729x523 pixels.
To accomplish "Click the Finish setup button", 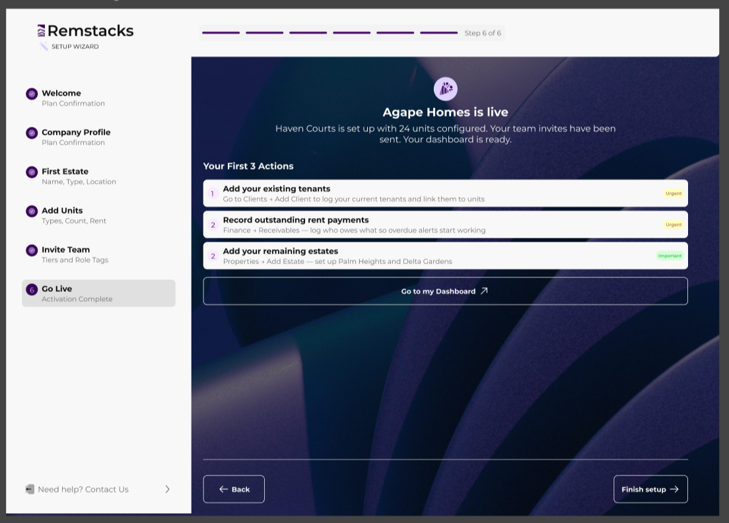I will click(x=650, y=489).
